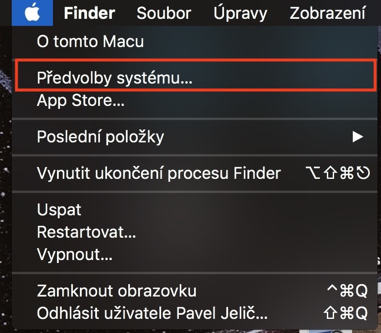Open the Úpravy menu
Screen dimensions: 381x333
click(240, 13)
